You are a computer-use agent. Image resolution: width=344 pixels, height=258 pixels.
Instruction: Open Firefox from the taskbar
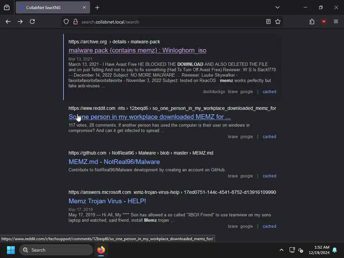101,250
